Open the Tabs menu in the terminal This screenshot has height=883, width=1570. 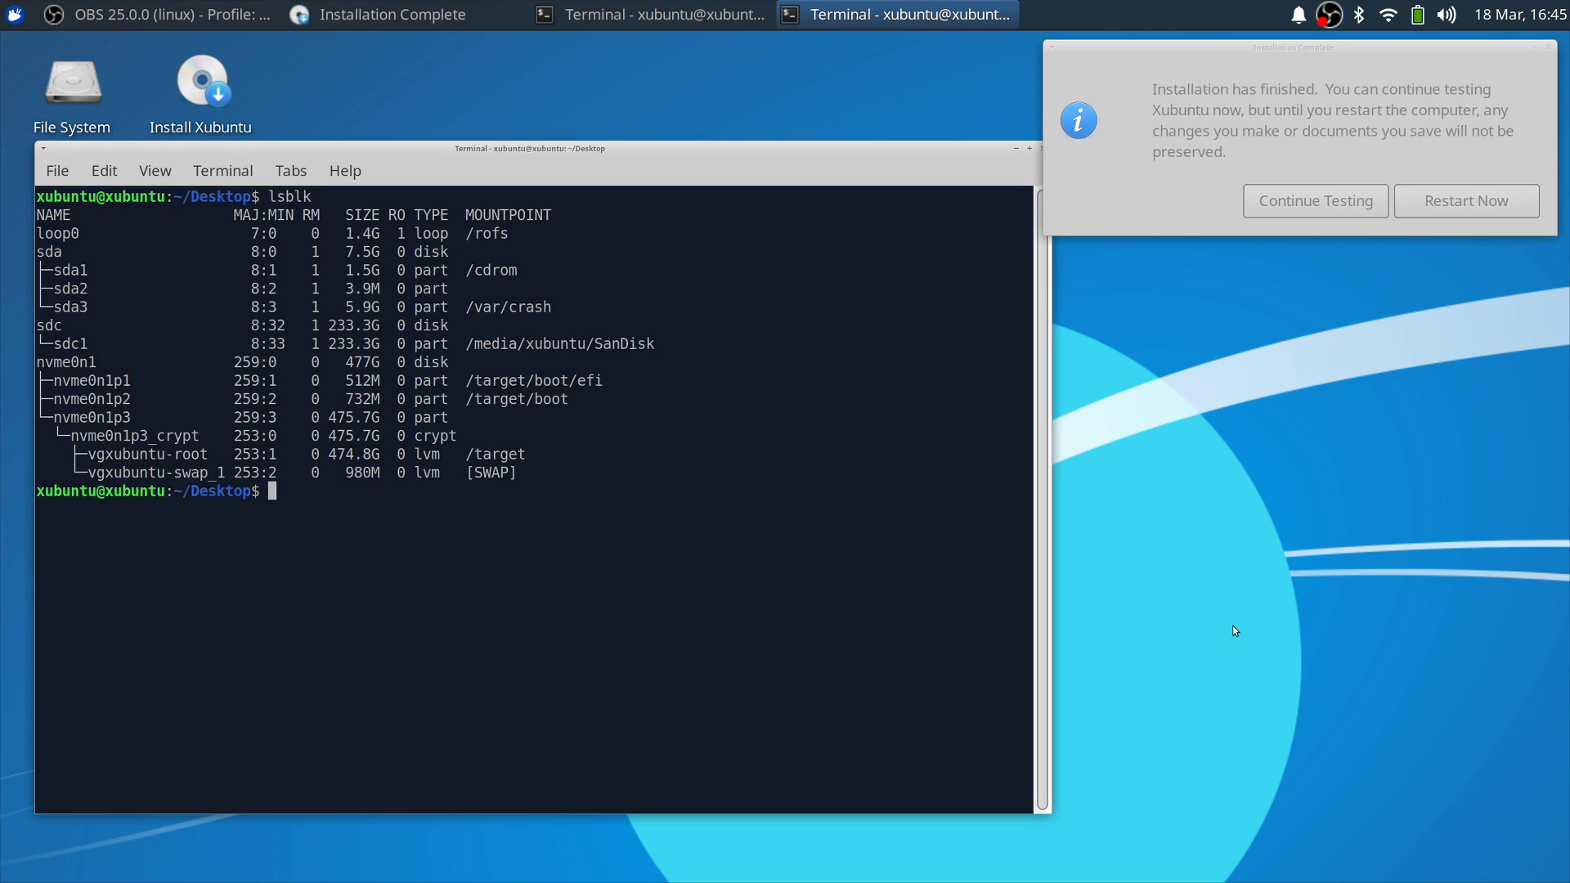point(290,171)
